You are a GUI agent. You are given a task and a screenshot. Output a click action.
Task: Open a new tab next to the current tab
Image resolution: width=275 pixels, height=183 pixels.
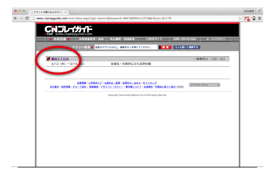click(72, 12)
